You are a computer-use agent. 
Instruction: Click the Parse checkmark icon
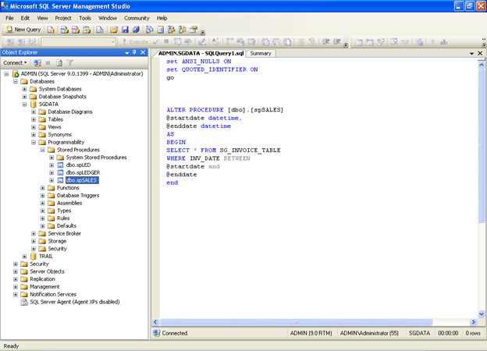tap(155, 41)
